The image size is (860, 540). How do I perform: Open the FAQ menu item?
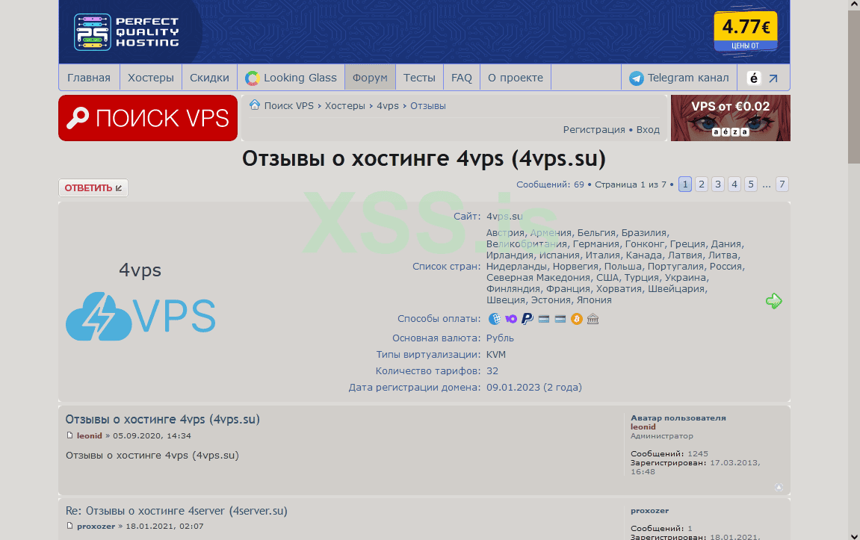click(462, 78)
